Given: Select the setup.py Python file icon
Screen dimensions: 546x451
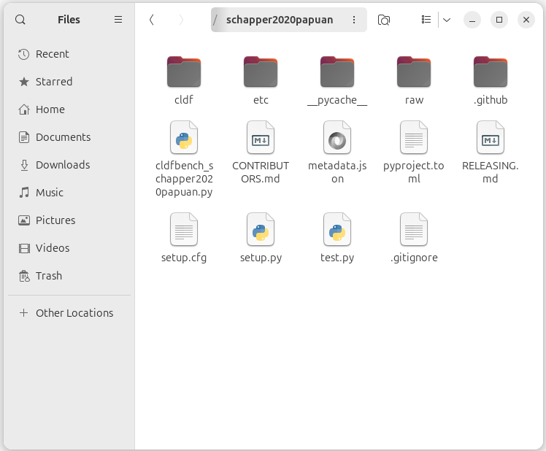Looking at the screenshot, I should tap(261, 229).
